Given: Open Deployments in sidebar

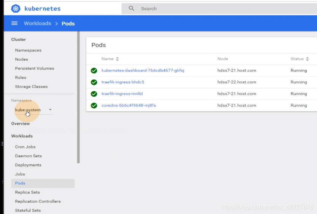Looking at the screenshot, I should [28, 165].
